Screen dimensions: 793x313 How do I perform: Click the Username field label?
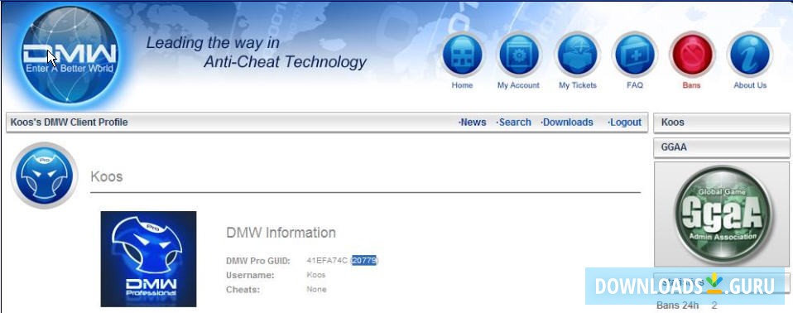click(250, 275)
